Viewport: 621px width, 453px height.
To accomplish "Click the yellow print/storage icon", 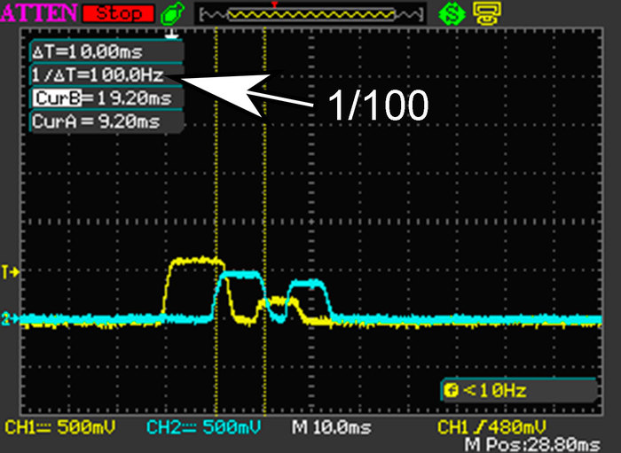I will point(485,14).
